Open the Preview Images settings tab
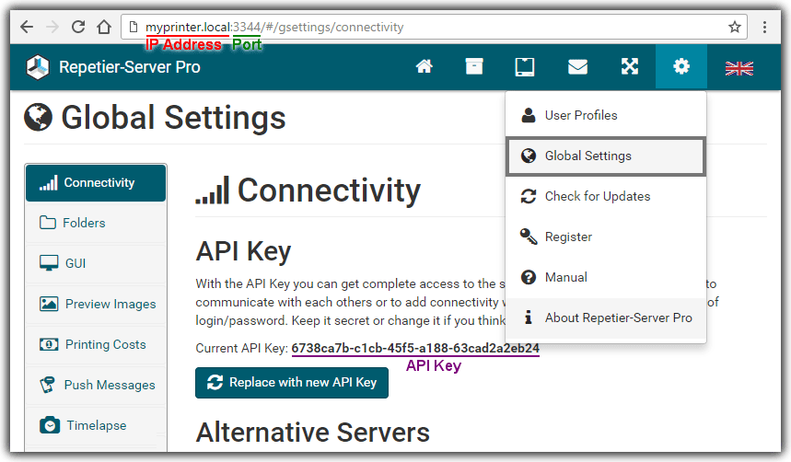791x462 pixels. [96, 304]
